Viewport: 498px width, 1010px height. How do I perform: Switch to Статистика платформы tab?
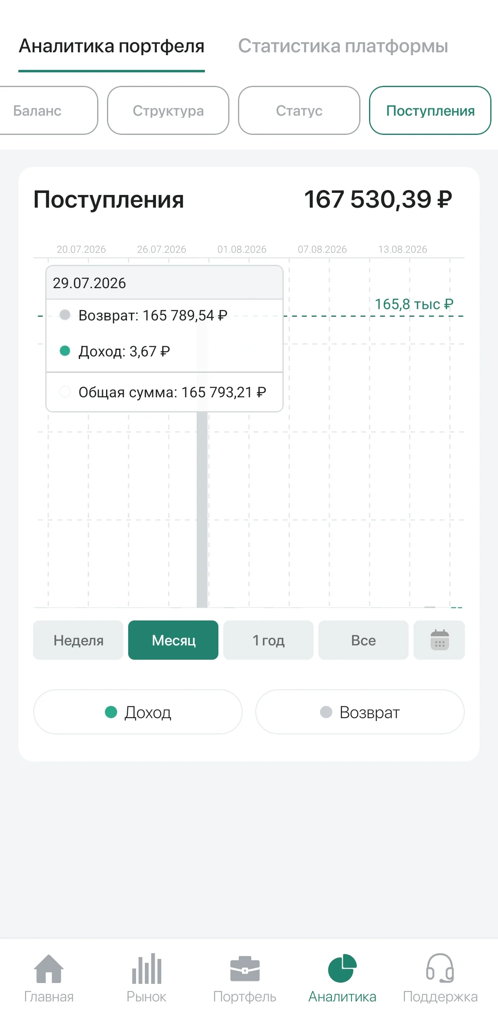click(343, 46)
